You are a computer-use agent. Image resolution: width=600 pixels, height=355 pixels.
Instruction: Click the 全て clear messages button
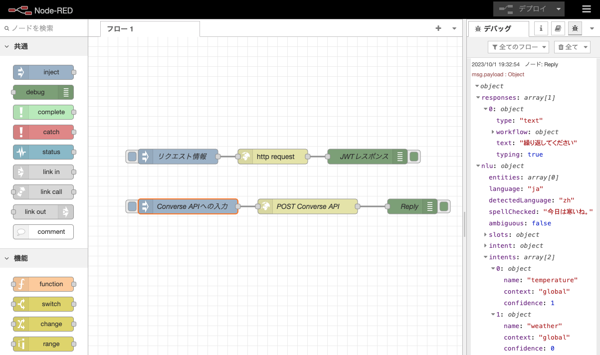point(572,47)
